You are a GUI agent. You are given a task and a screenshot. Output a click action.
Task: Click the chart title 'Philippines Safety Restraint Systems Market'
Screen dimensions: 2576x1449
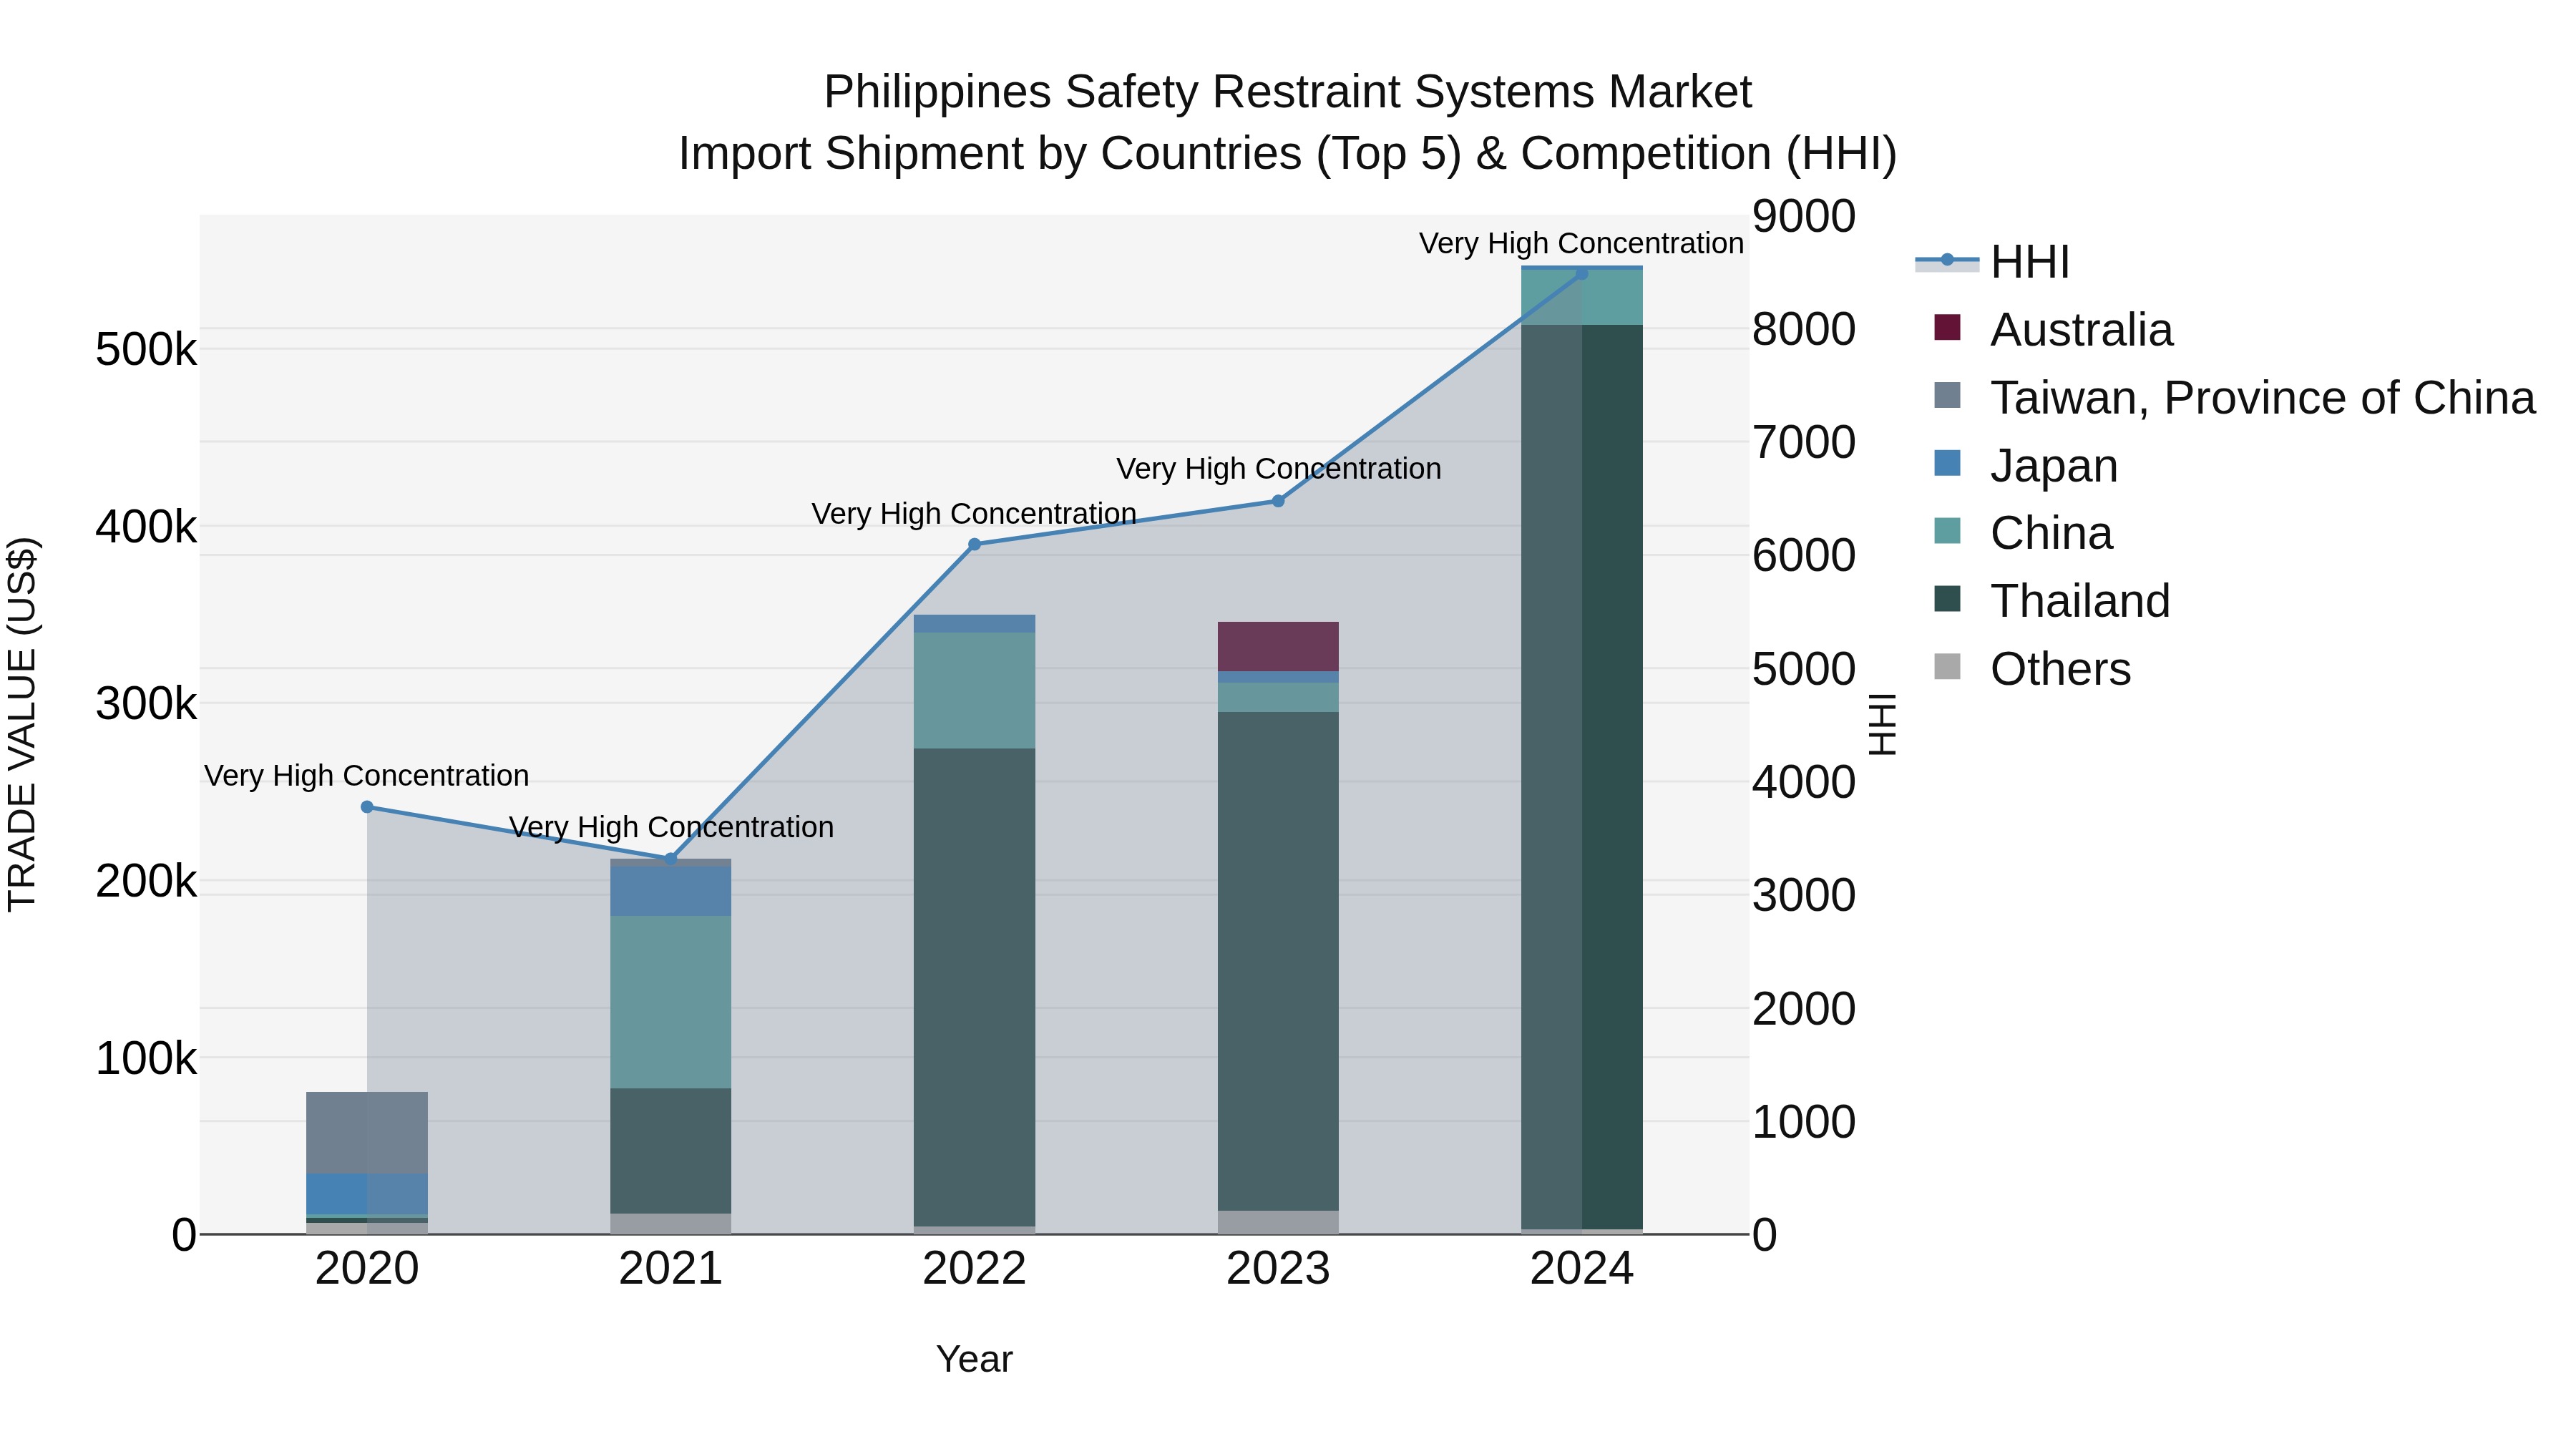point(1288,92)
